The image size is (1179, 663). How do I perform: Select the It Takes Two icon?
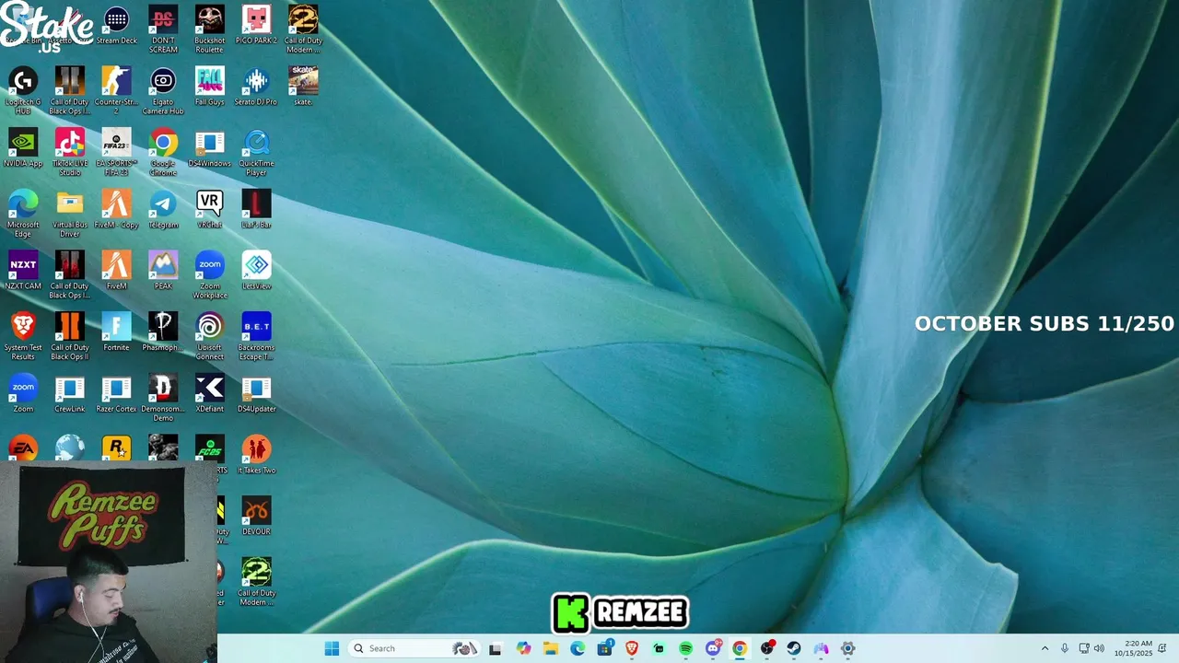pos(256,455)
